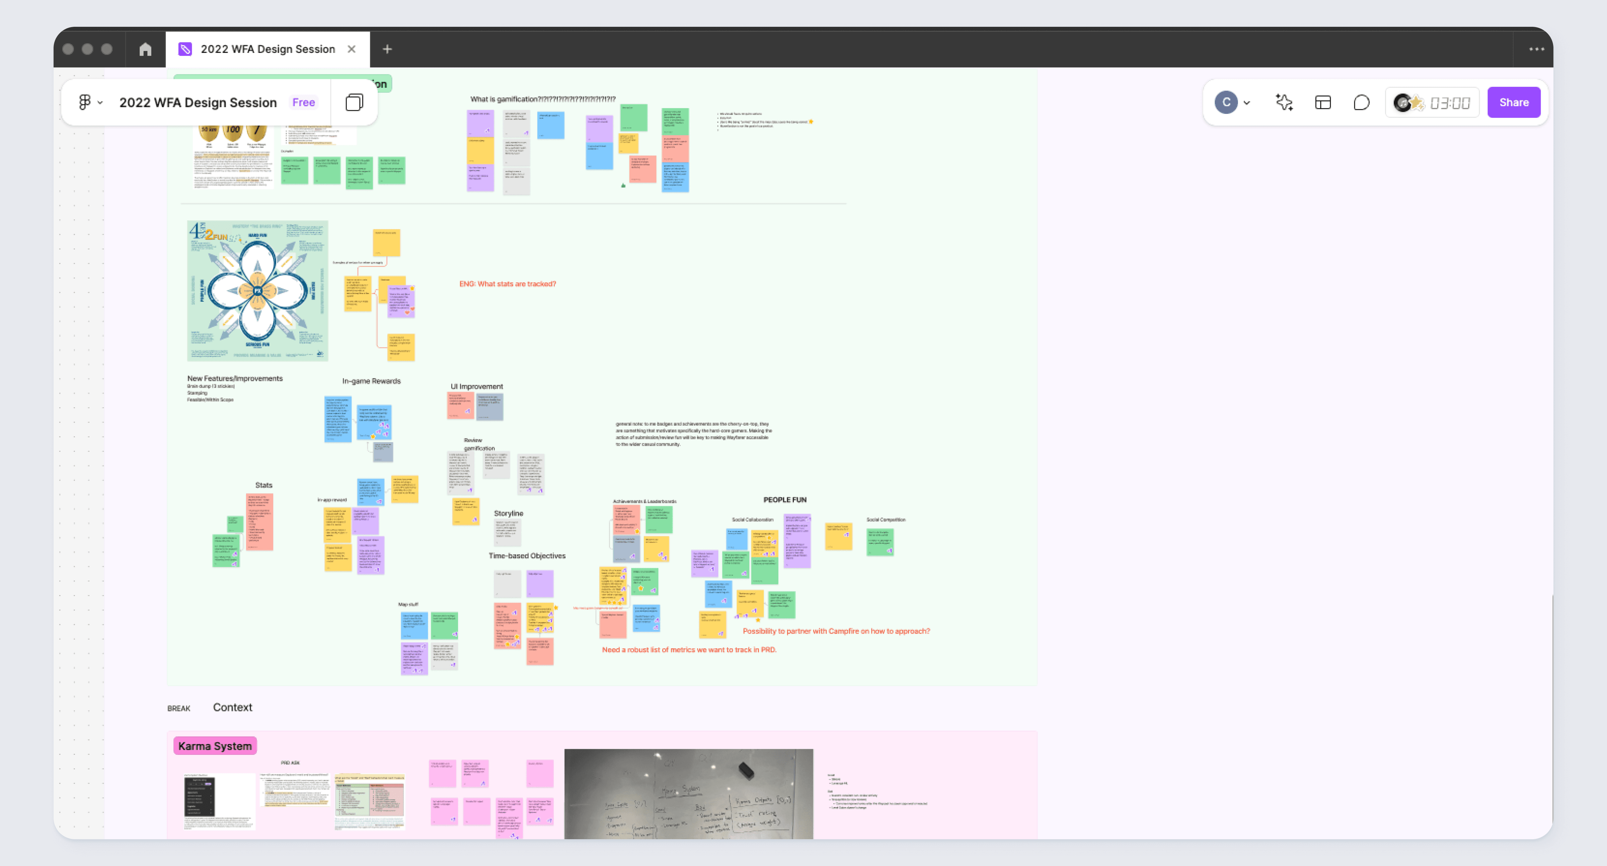Open the comments bubble icon
The width and height of the screenshot is (1607, 866).
coord(1361,102)
